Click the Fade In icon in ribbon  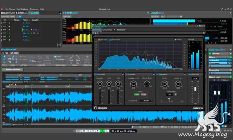pos(71,57)
